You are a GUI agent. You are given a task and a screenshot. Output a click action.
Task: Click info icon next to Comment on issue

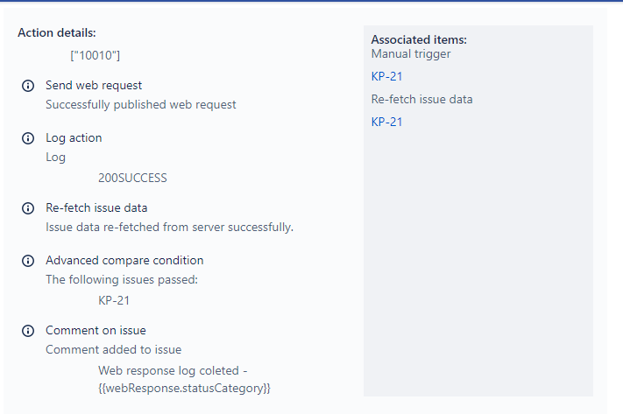[28, 331]
